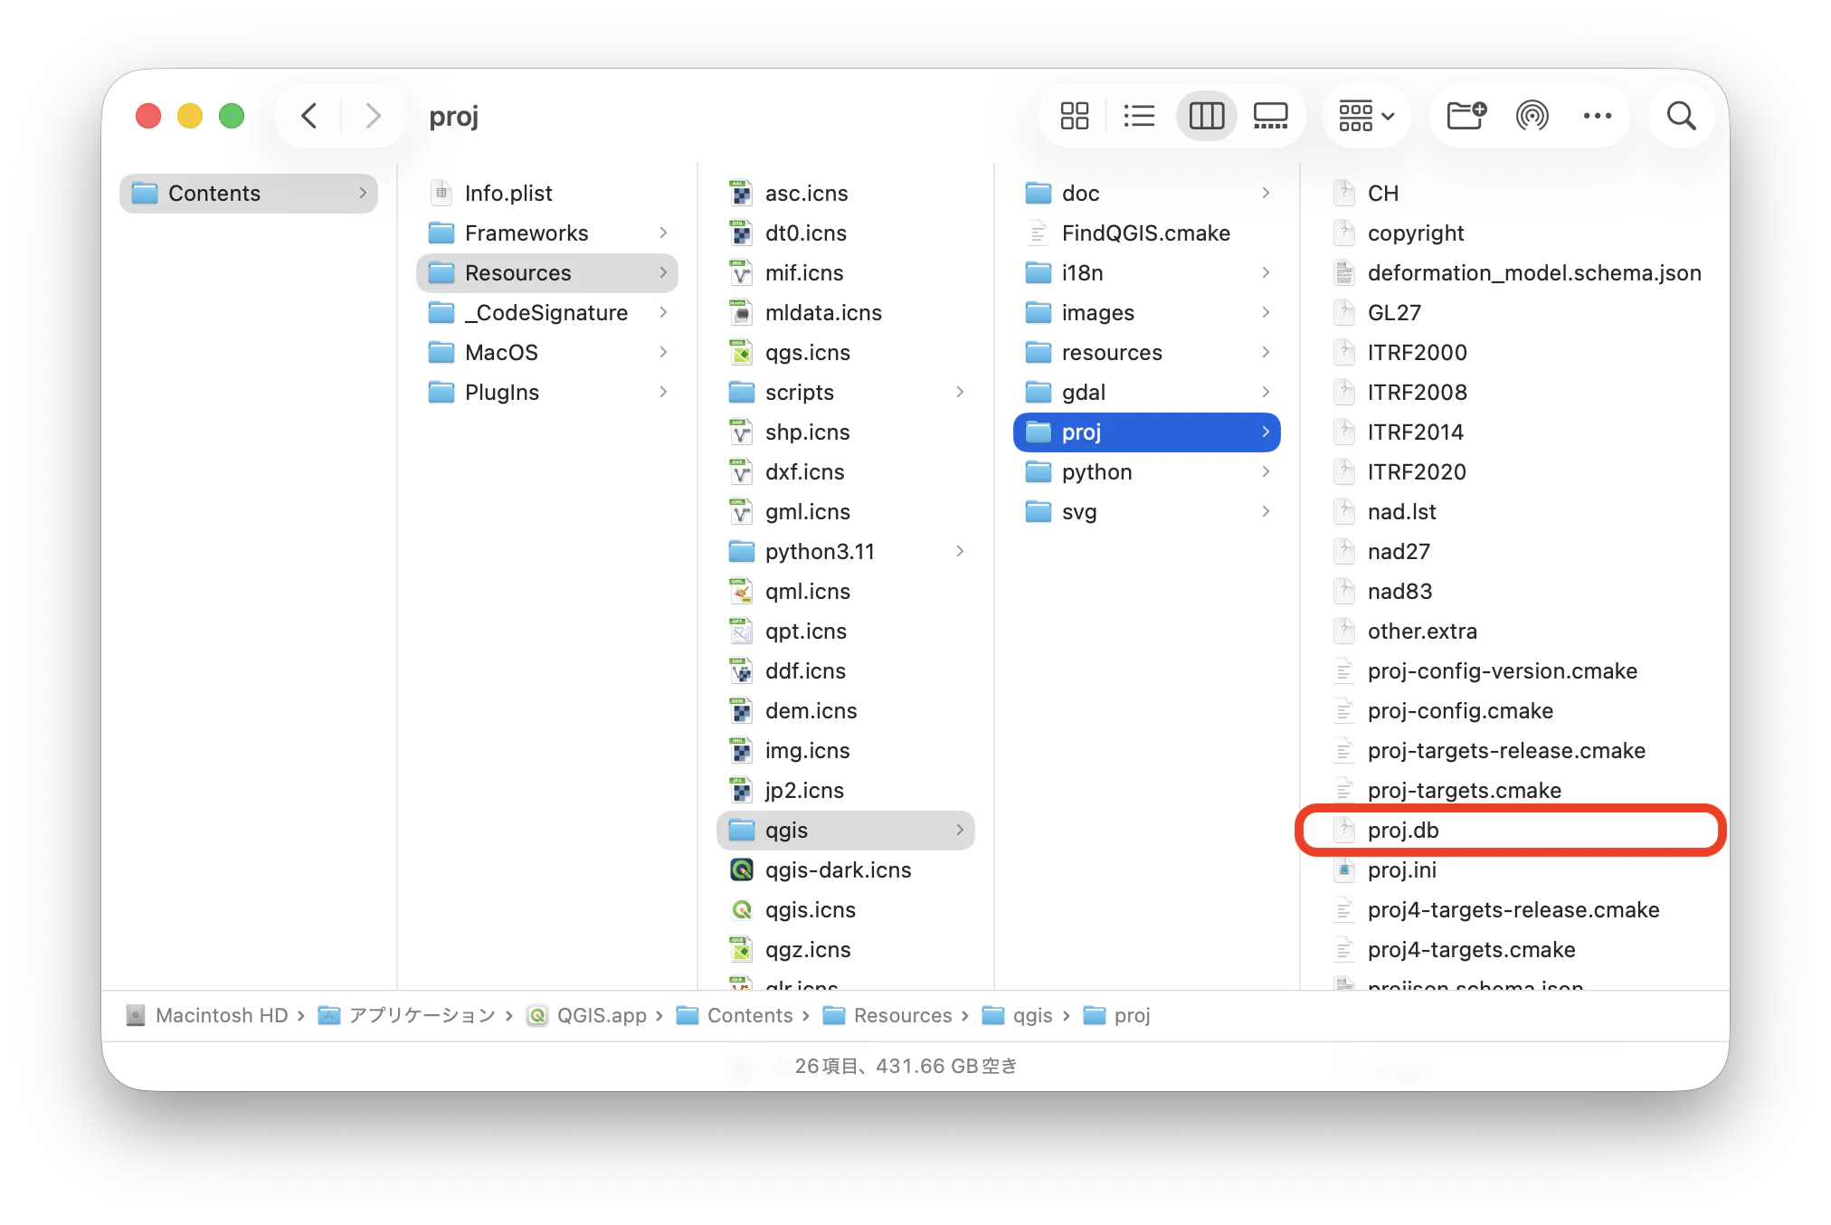Select the highlighted proj folder

pos(1147,432)
